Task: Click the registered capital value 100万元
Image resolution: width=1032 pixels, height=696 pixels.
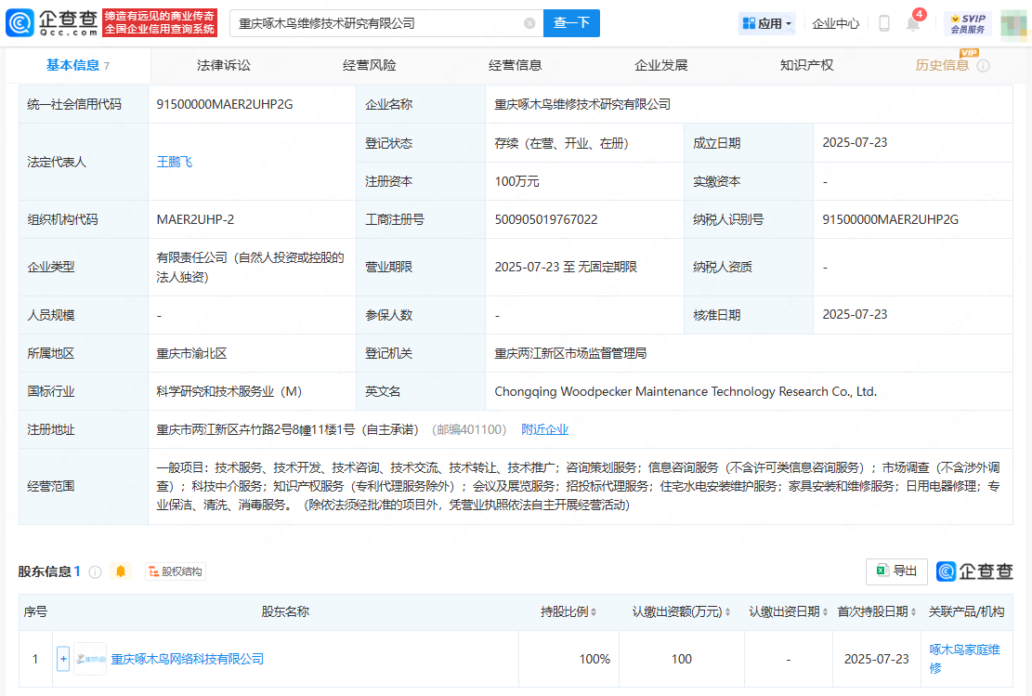Action: point(516,181)
